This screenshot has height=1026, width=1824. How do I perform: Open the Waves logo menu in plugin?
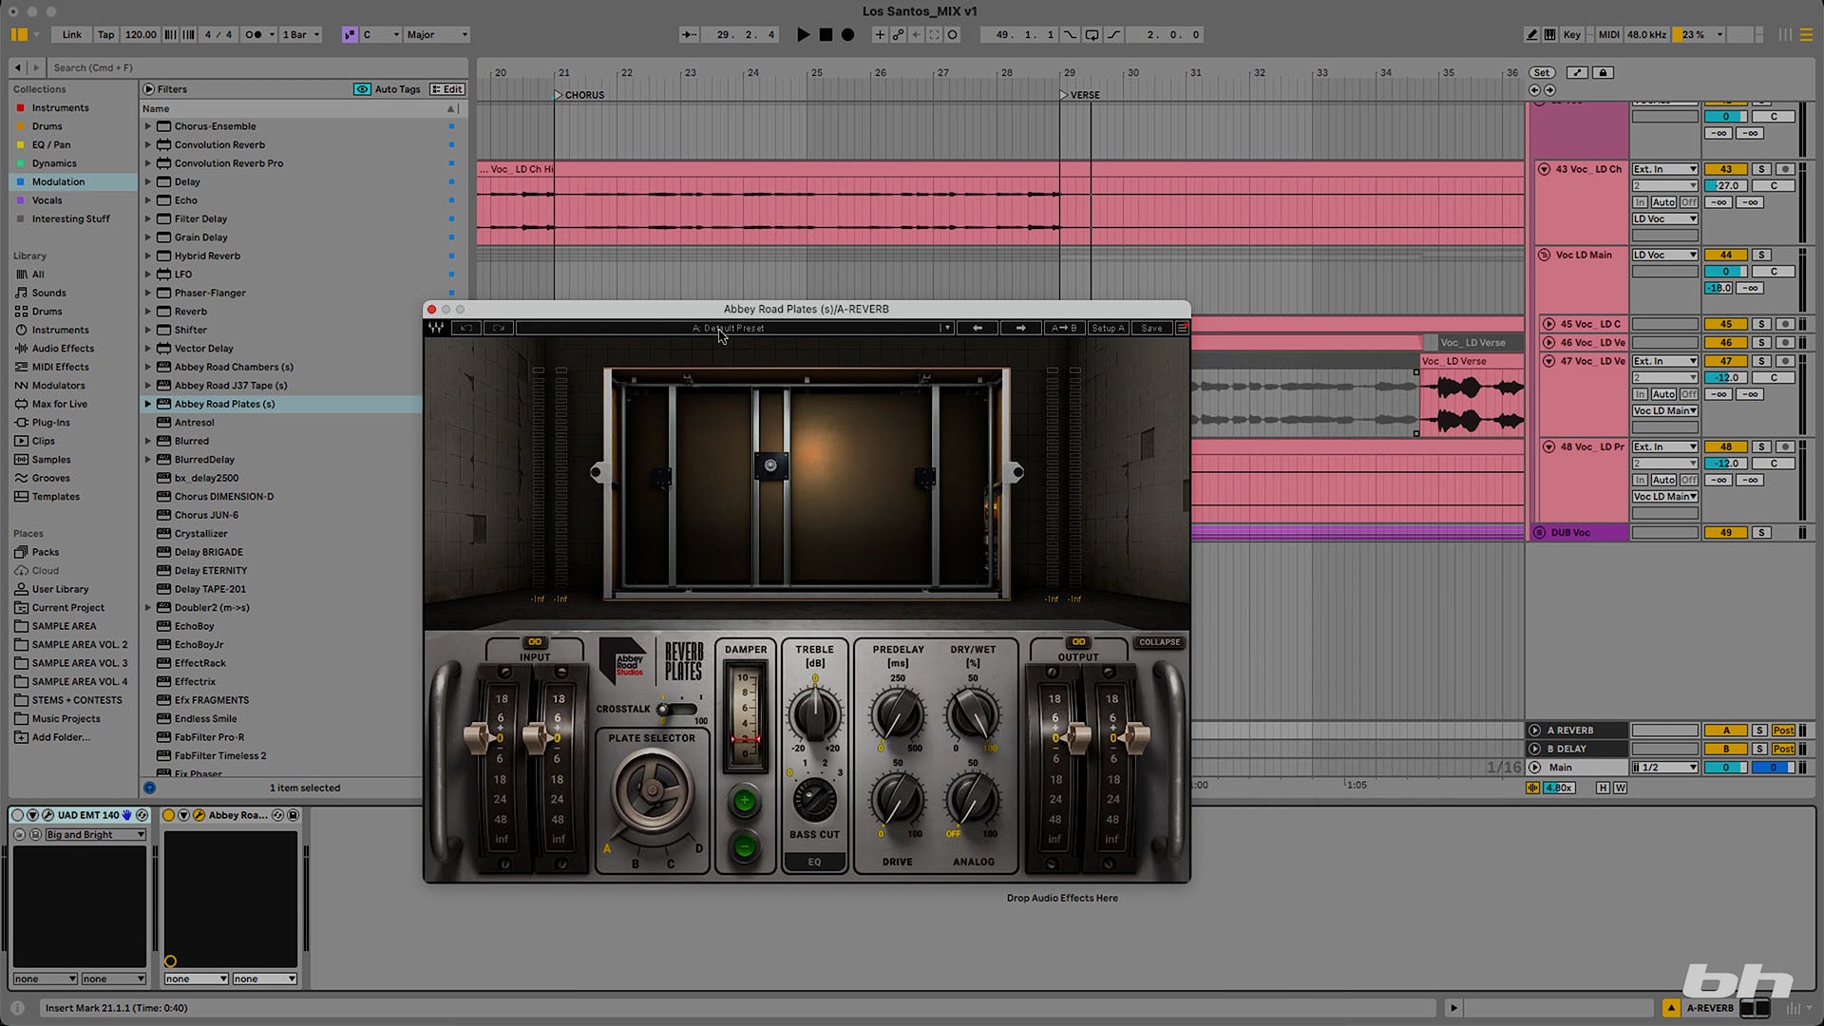pyautogui.click(x=436, y=328)
